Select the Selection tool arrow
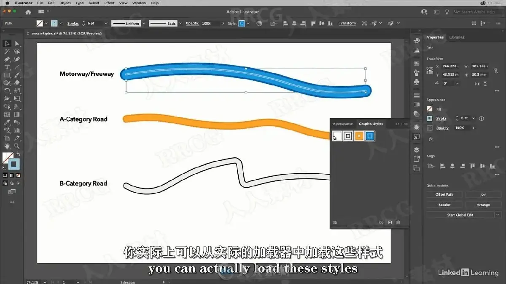 pyautogui.click(x=7, y=43)
